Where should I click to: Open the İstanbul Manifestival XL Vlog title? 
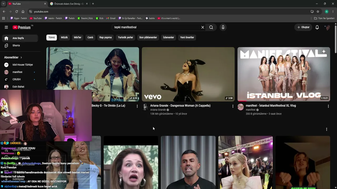pyautogui.click(x=271, y=106)
